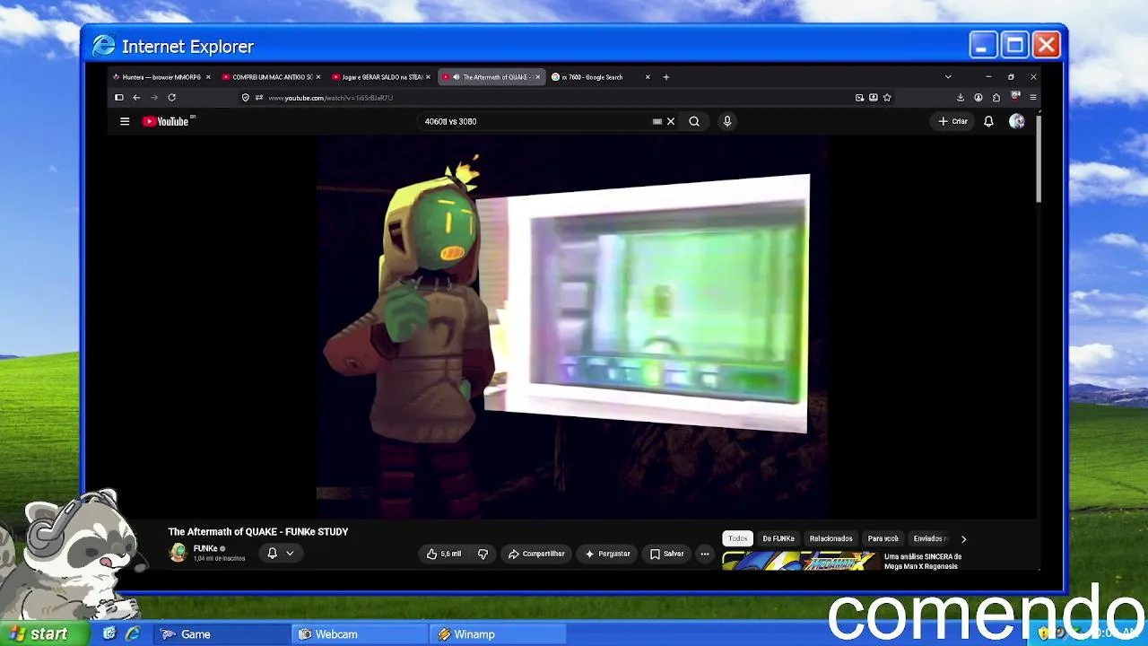Viewport: 1148px width, 646px height.
Task: Click the video title 'The Aftermath of QUAKE'
Action: (258, 532)
